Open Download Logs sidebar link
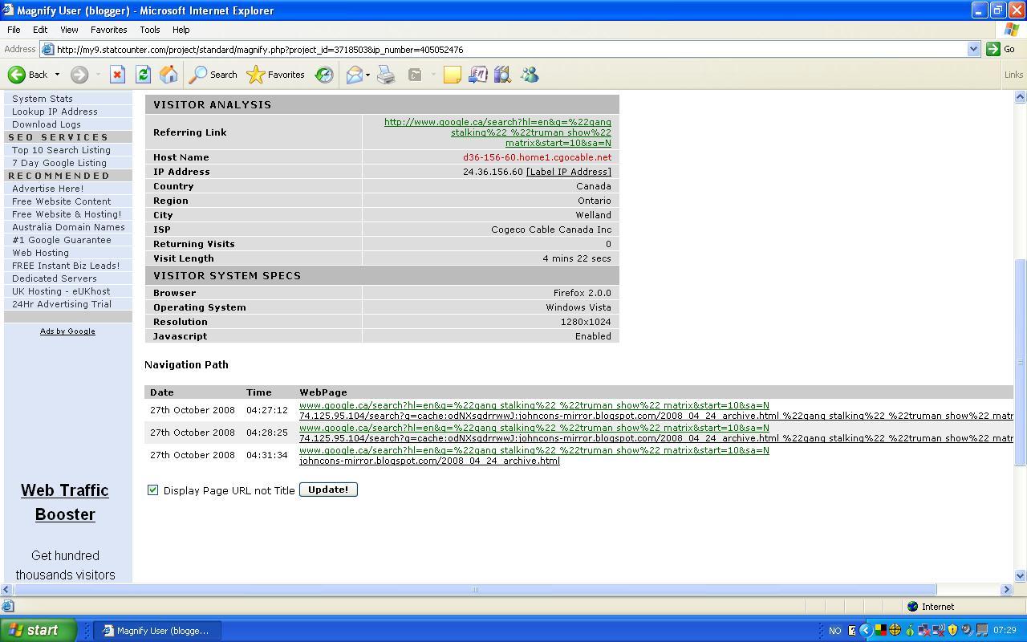The height and width of the screenshot is (642, 1027). coord(47,124)
